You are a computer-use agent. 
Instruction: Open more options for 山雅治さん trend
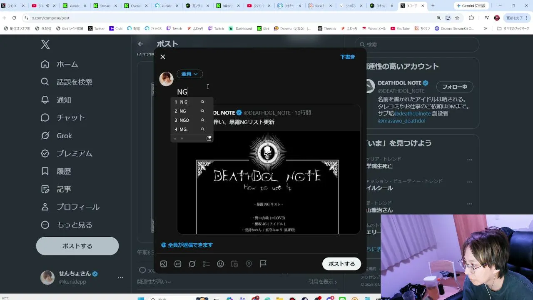pos(470,204)
